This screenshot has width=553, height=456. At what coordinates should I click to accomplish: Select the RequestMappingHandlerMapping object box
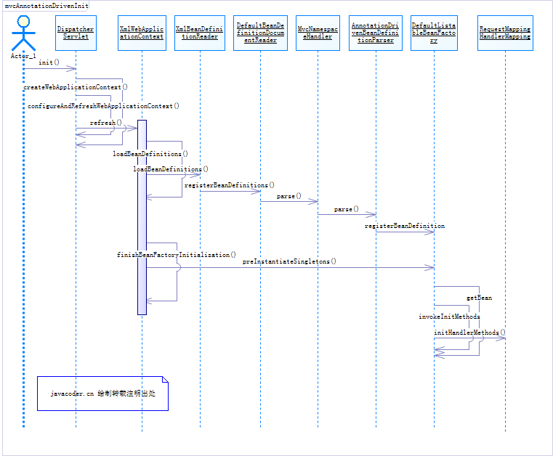tap(505, 33)
